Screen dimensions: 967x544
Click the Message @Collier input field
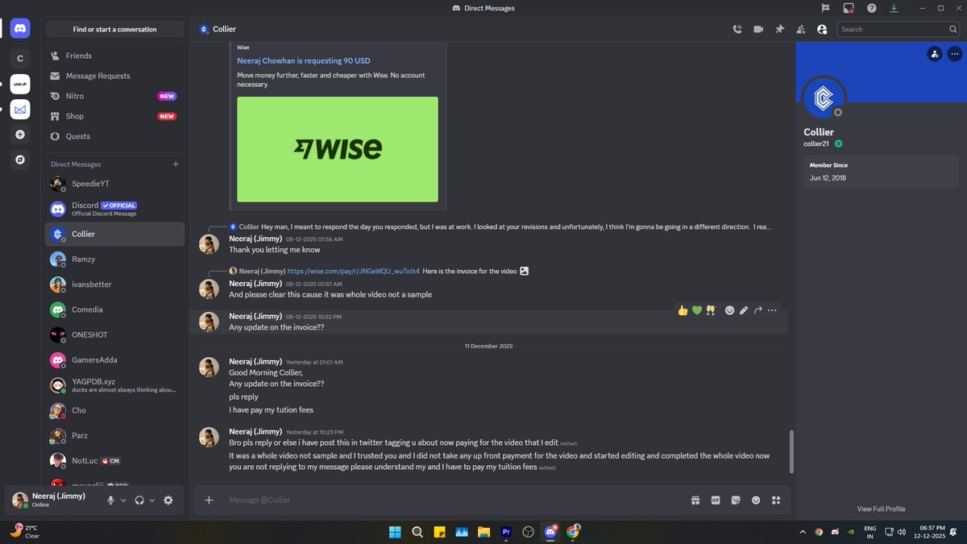click(451, 500)
